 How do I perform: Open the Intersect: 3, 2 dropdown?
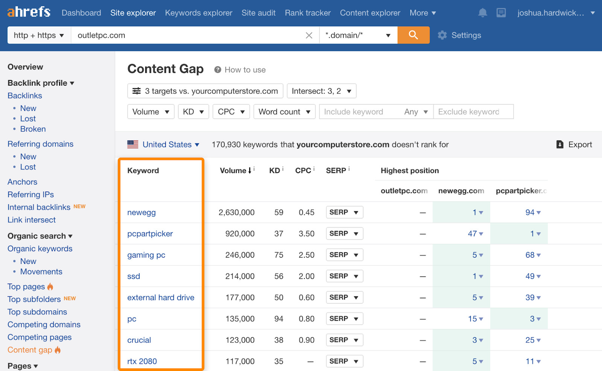[322, 91]
